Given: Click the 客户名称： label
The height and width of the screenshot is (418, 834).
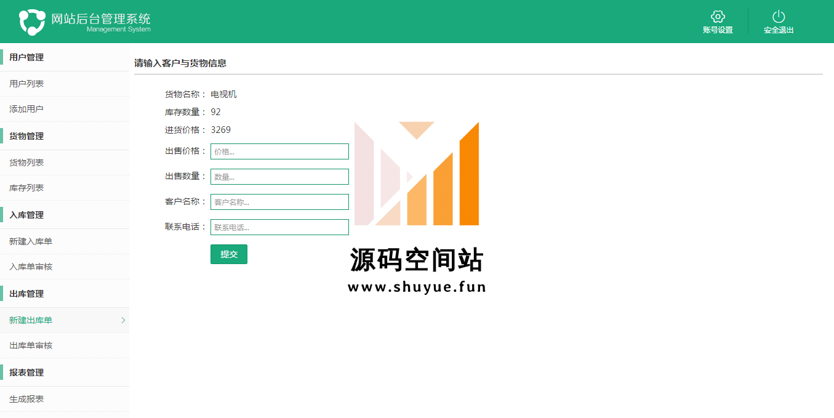Looking at the screenshot, I should click(186, 201).
